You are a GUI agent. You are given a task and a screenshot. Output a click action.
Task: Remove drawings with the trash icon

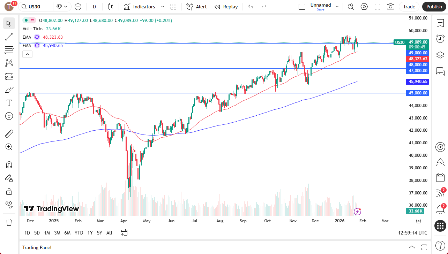click(x=9, y=222)
